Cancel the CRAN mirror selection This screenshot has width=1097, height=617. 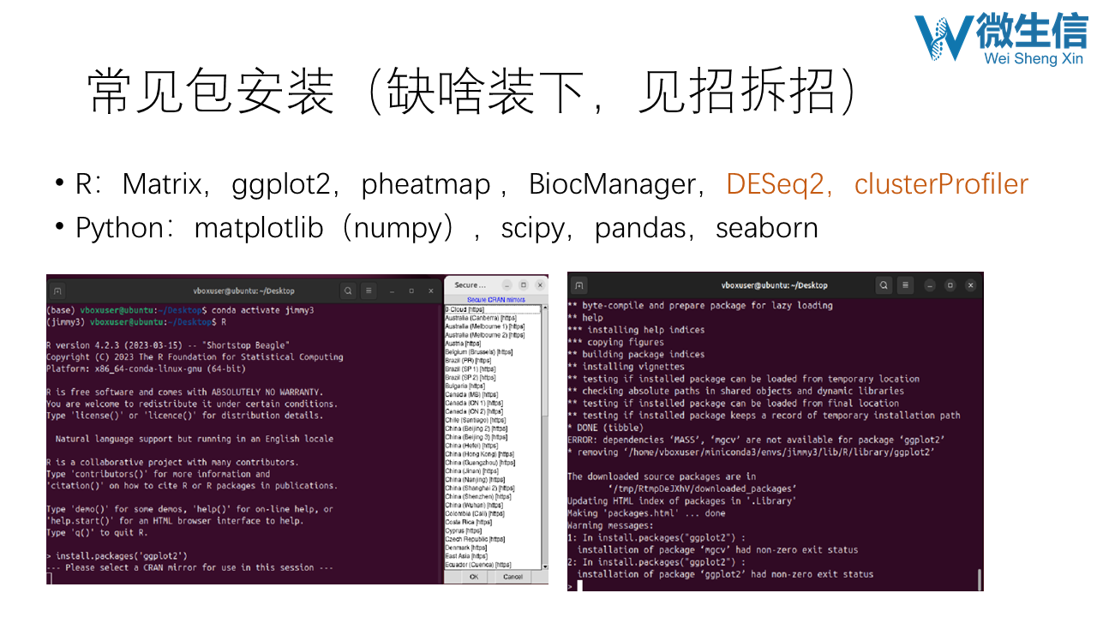coord(513,577)
